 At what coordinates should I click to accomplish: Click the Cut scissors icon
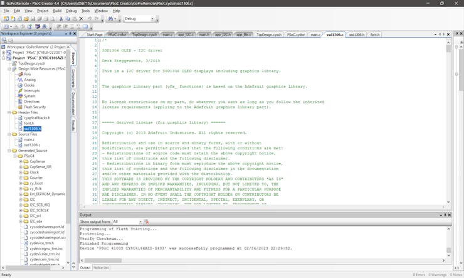tap(61, 19)
